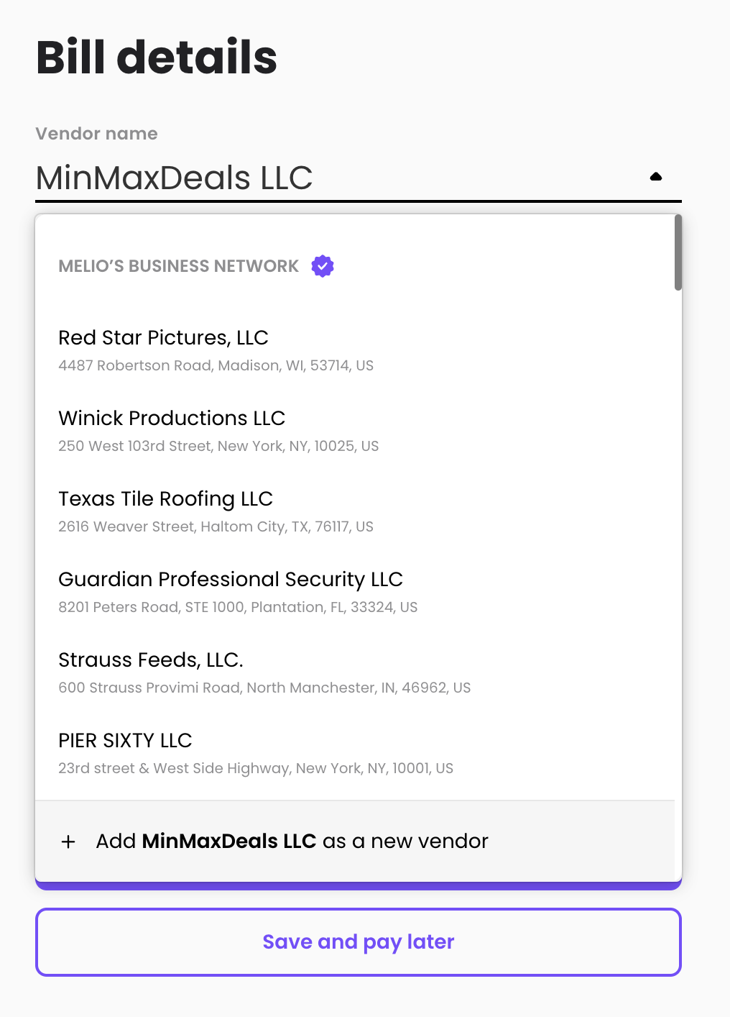Screen dimensions: 730x1017
Task: Click the Vendor name label
Action: (96, 134)
